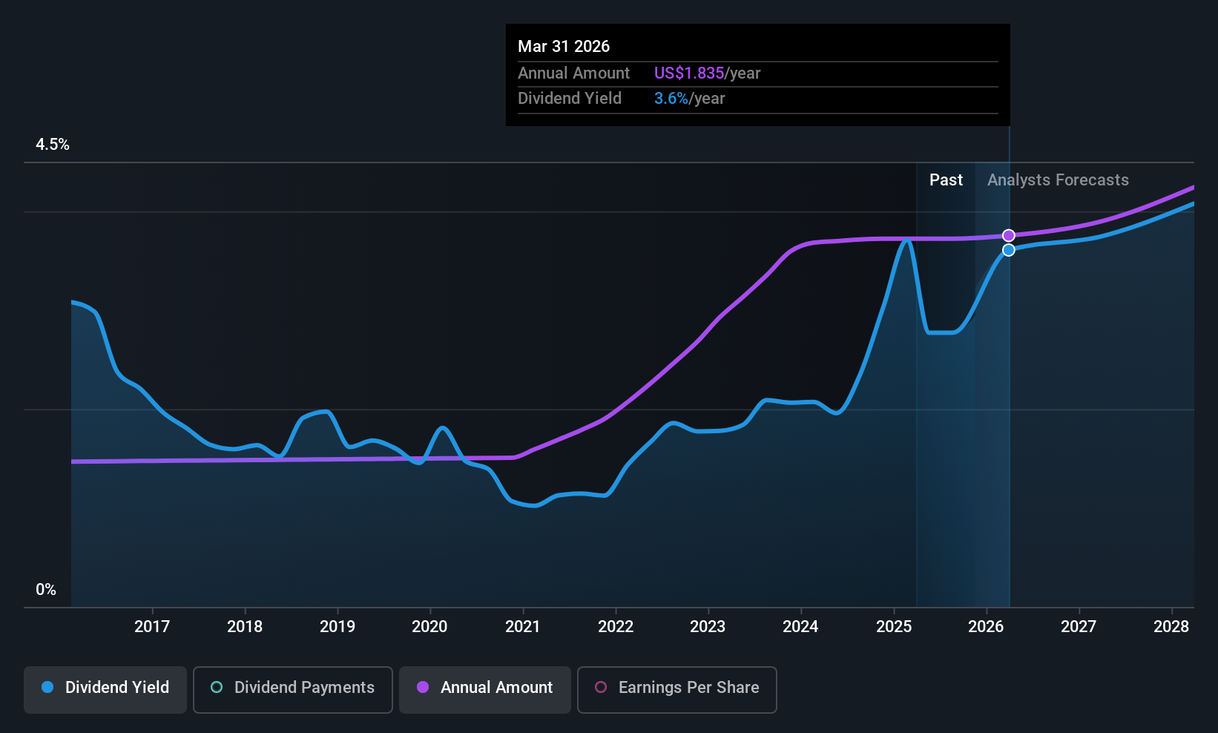
Task: Click the 2023 x-axis label
Action: [x=708, y=627]
